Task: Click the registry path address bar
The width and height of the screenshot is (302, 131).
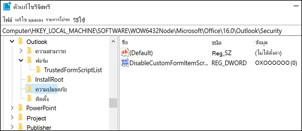Action: coord(151,31)
